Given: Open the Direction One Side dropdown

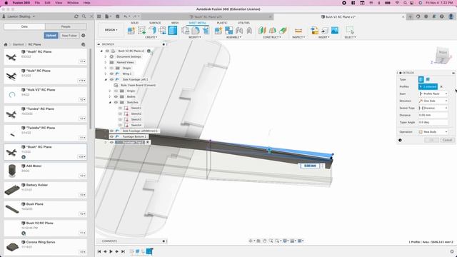Looking at the screenshot, I should coord(433,101).
